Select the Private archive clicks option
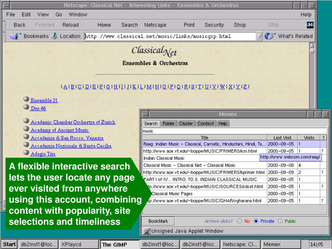Image resolution: width=332 pixels, height=249 pixels. (x=256, y=221)
